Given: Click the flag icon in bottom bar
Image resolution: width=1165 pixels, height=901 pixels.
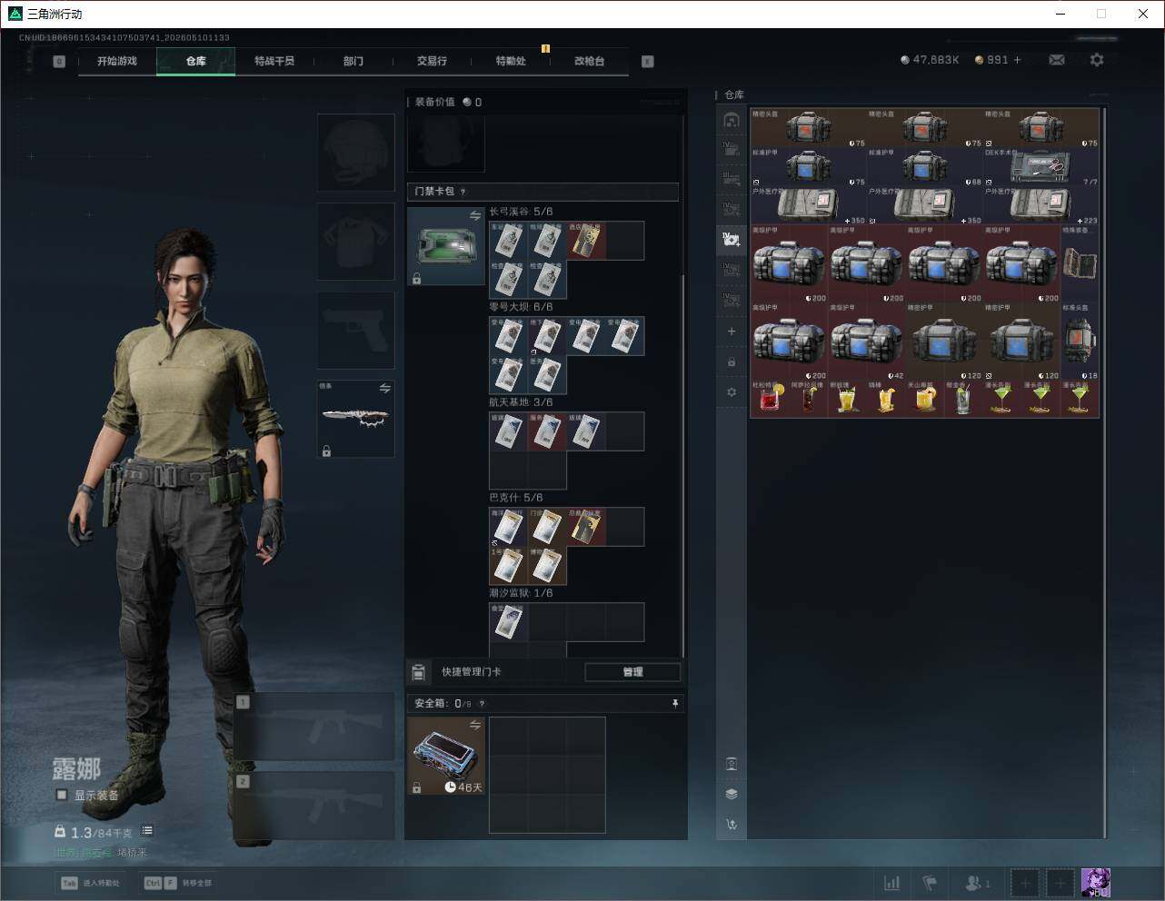Looking at the screenshot, I should (930, 883).
